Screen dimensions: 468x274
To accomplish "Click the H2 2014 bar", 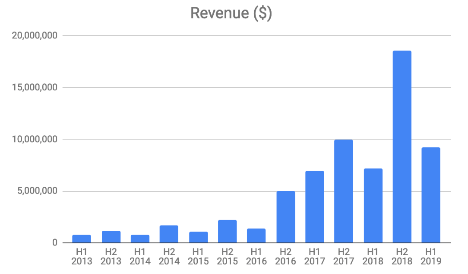I will (x=169, y=234).
